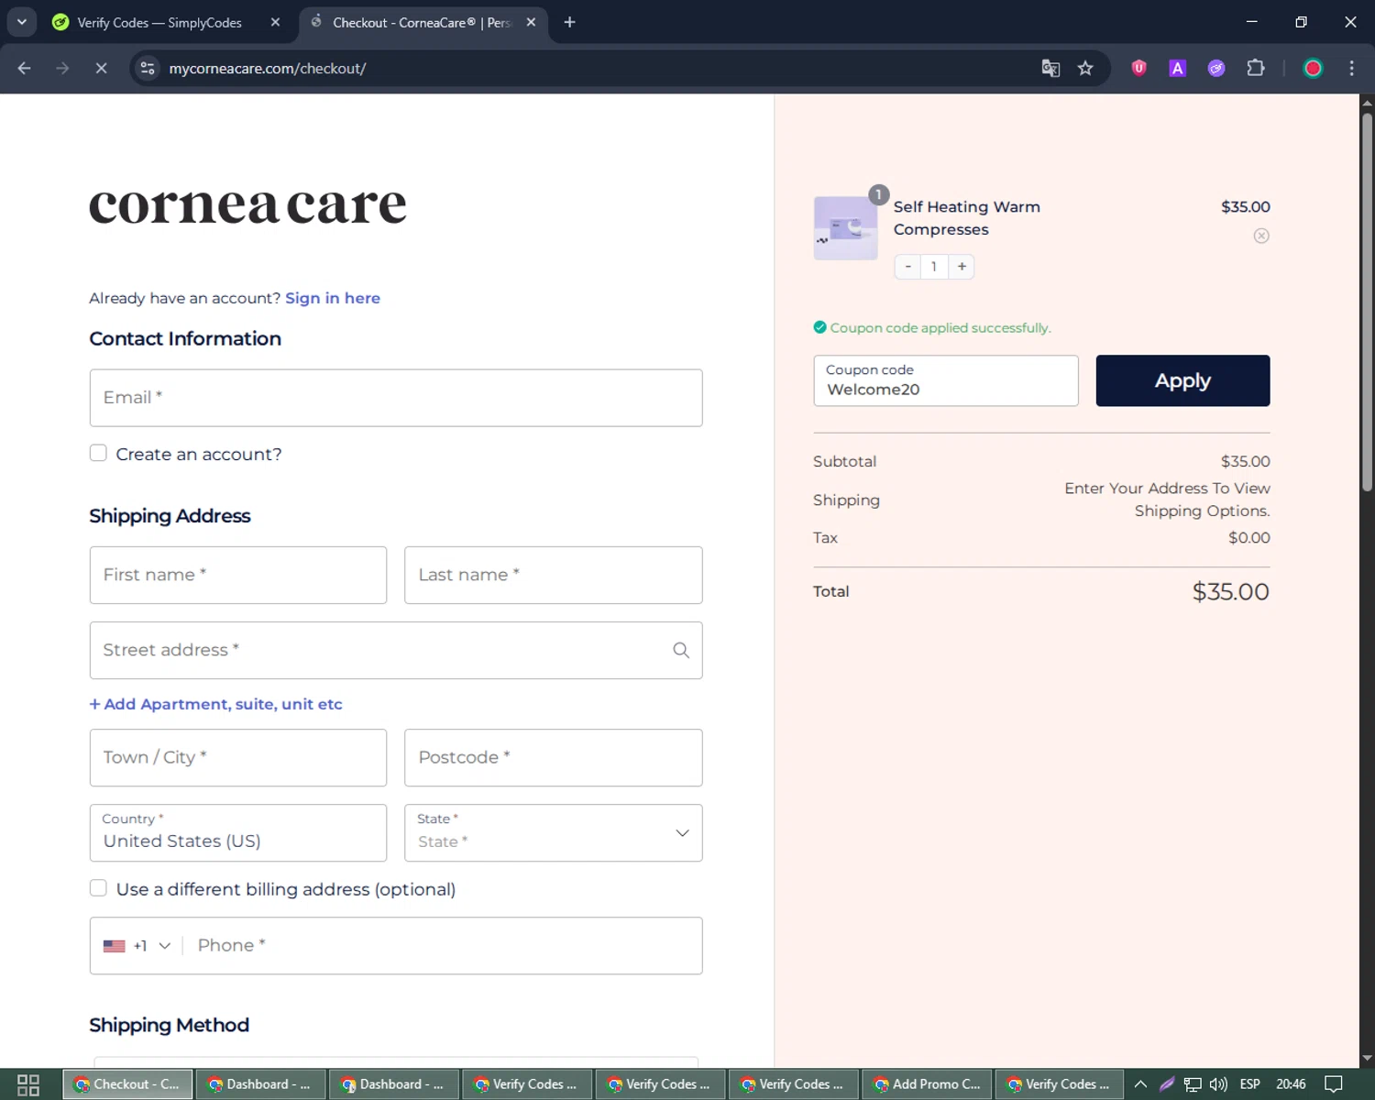
Task: Open the phone country code +1 selector
Action: click(137, 945)
